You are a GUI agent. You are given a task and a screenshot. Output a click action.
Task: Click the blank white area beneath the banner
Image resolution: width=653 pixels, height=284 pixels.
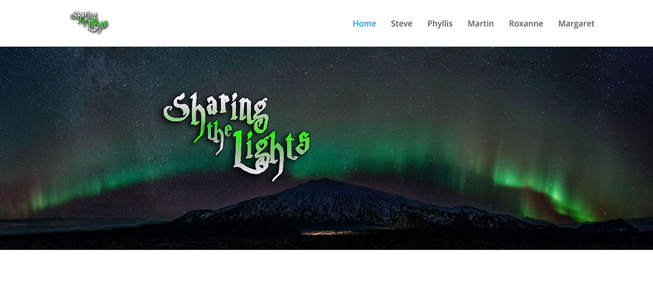(x=326, y=267)
